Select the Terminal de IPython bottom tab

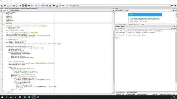coord(120,92)
